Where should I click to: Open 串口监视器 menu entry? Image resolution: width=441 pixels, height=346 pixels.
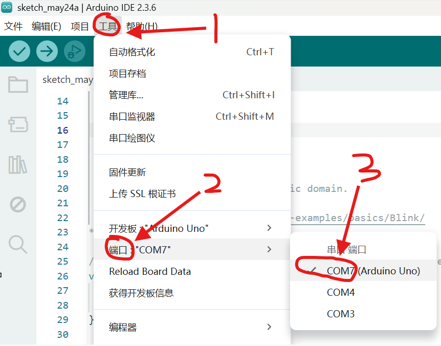tap(192, 117)
